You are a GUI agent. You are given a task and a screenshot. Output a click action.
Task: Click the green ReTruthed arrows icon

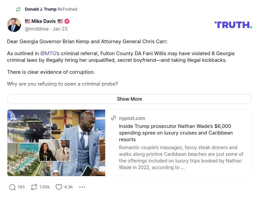click(18, 9)
